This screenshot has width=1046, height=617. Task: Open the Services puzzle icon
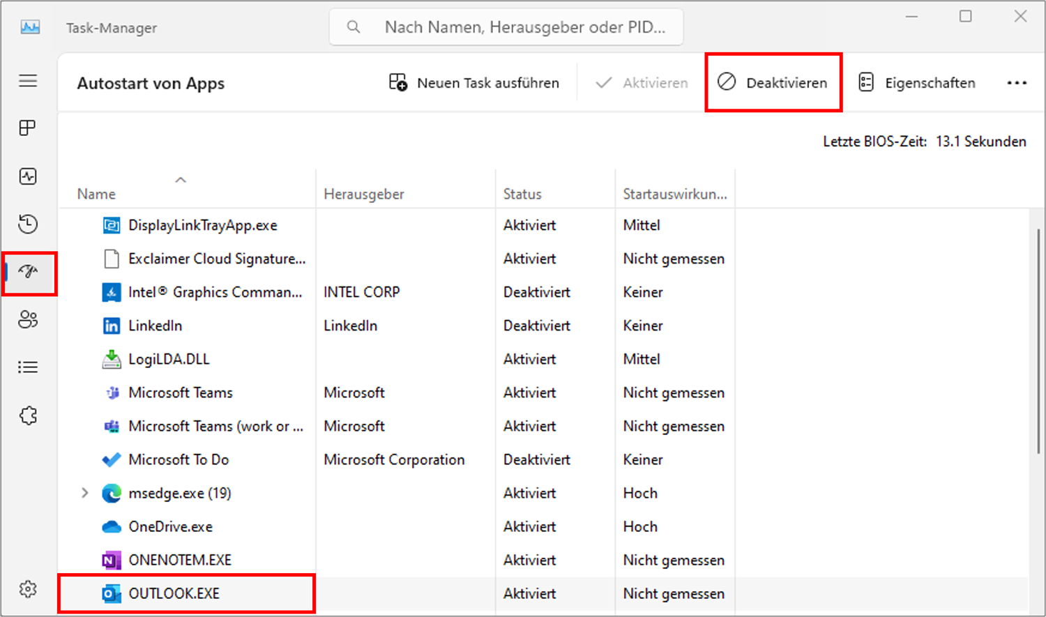[x=28, y=416]
